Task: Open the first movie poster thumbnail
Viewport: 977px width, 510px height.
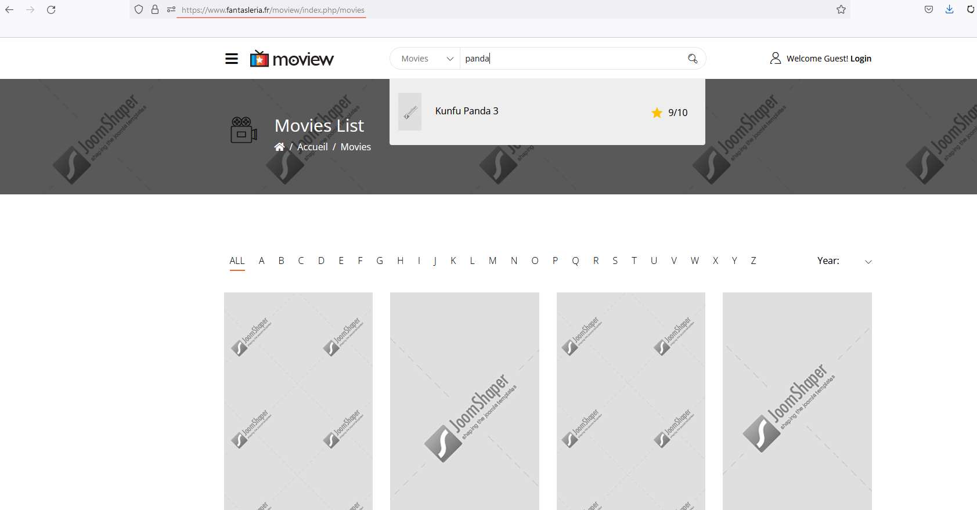Action: click(x=298, y=400)
